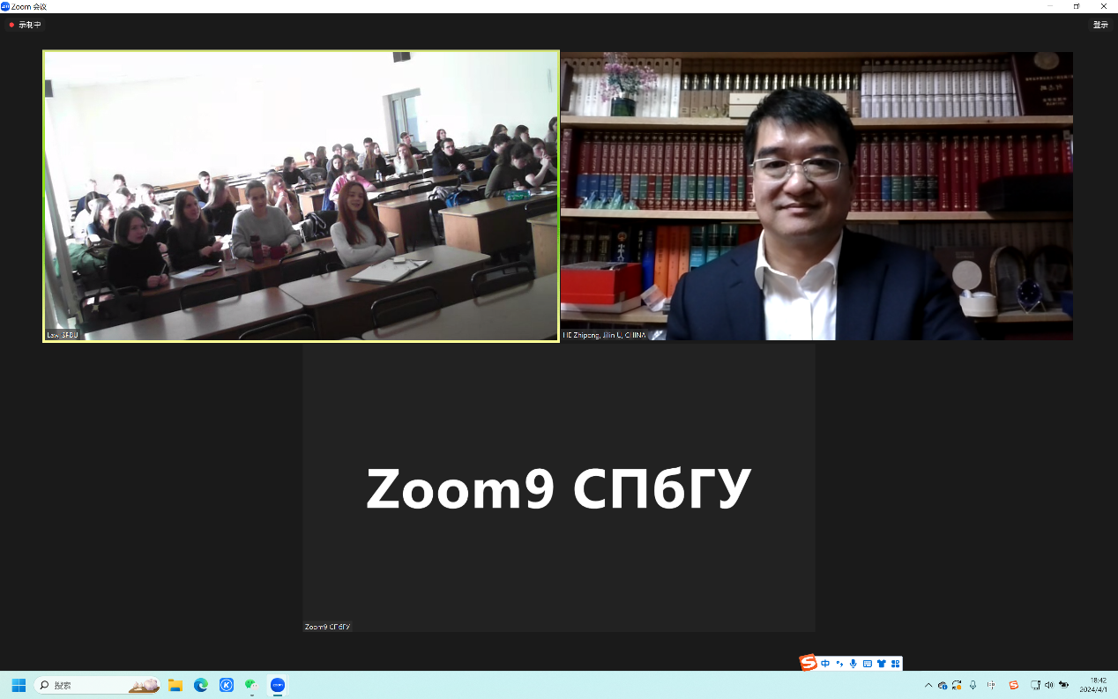The height and width of the screenshot is (699, 1118).
Task: Toggle punctuation mode on Sogou bar
Action: pos(839,664)
